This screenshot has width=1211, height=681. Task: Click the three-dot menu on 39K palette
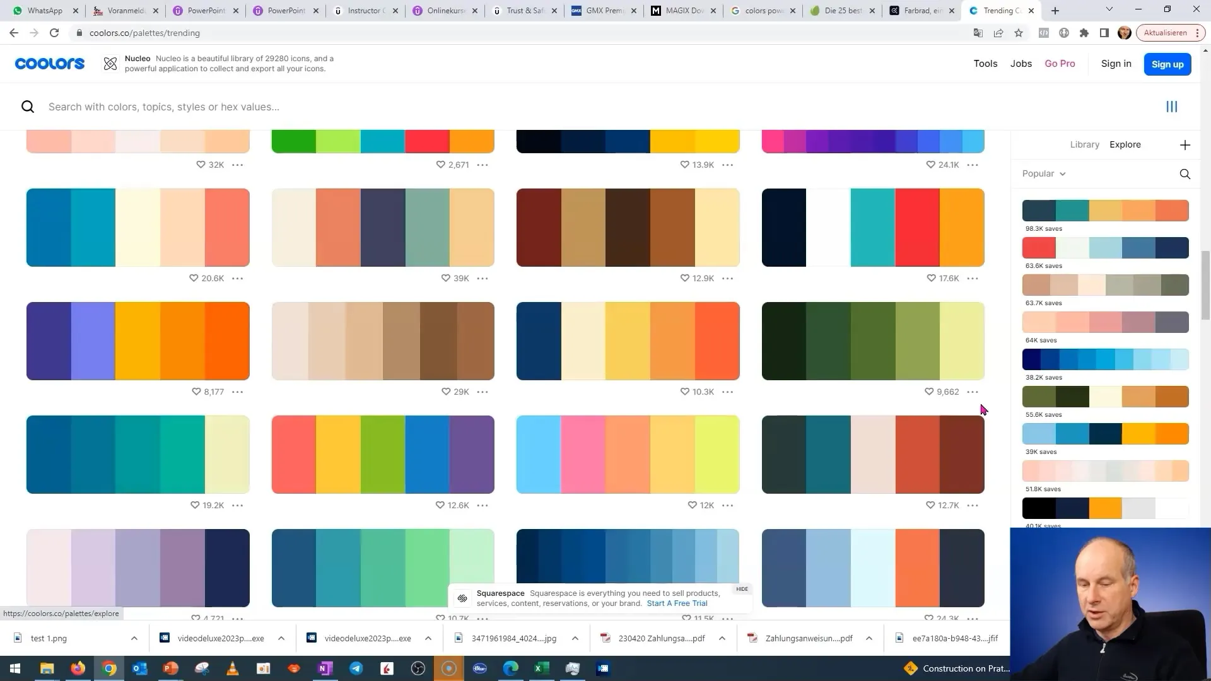click(x=483, y=277)
